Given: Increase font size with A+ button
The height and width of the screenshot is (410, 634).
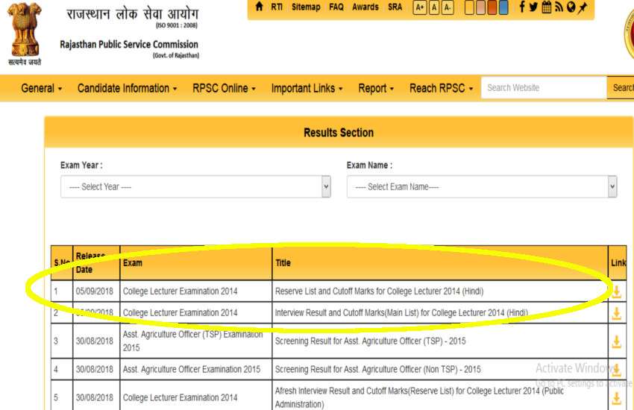Looking at the screenshot, I should point(419,7).
